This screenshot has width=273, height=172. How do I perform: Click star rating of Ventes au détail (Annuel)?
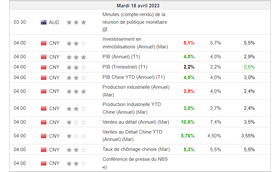point(76,122)
